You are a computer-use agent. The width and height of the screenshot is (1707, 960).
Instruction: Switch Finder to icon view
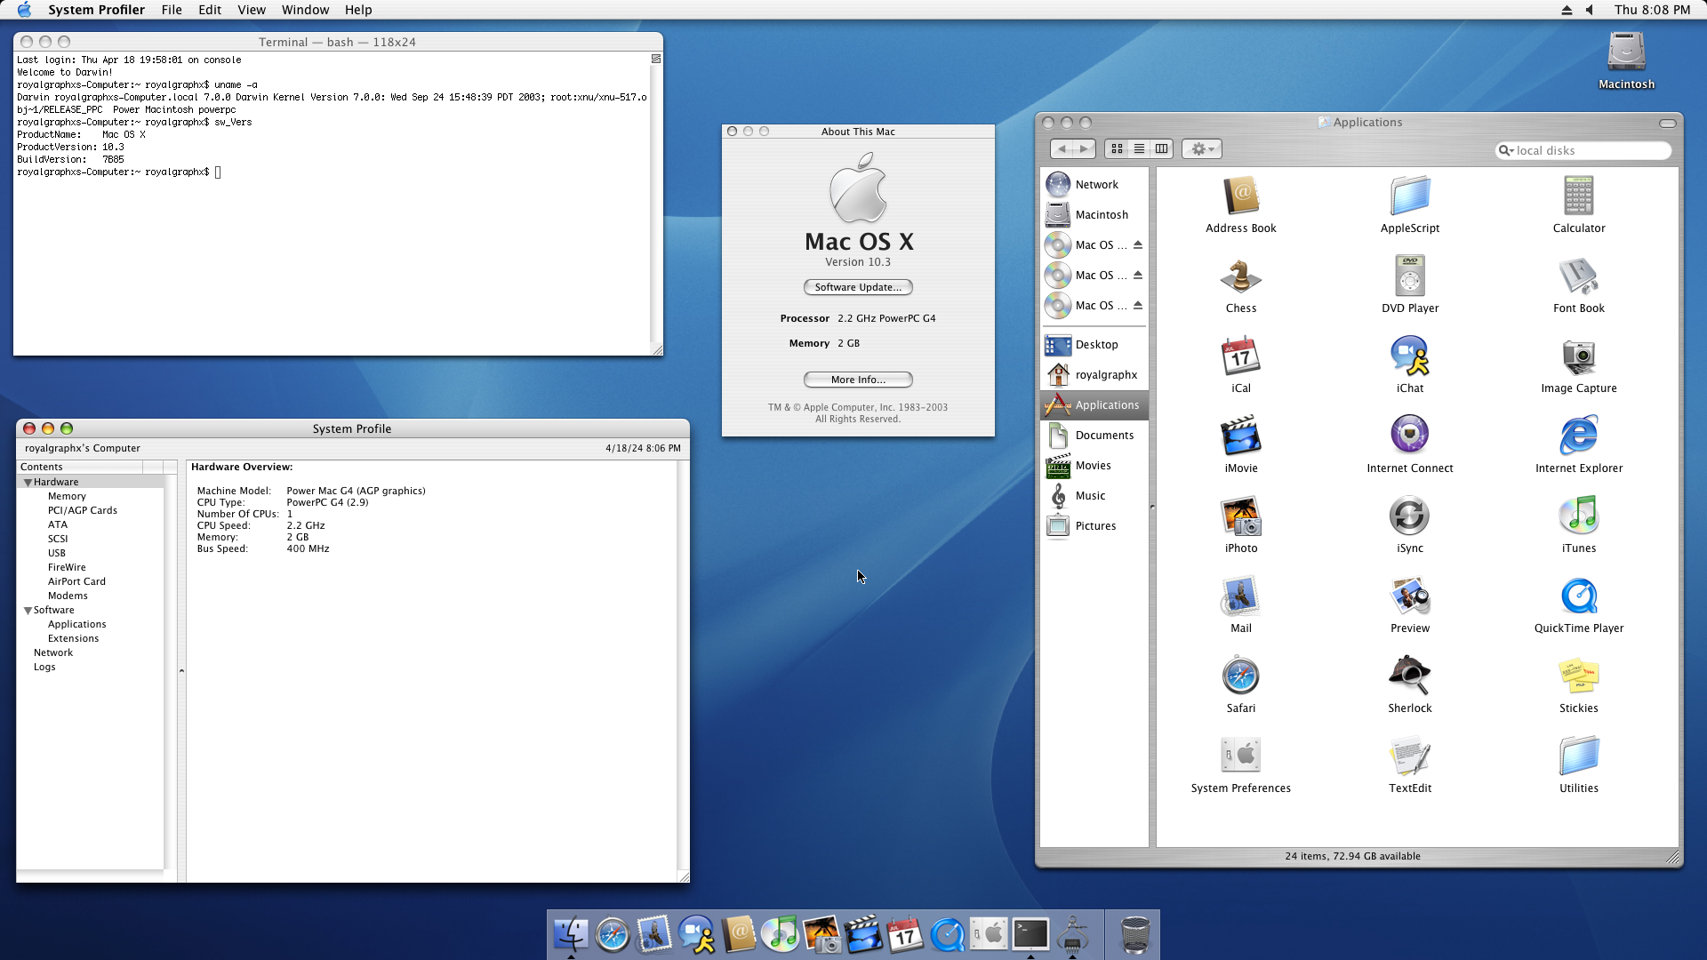tap(1117, 149)
